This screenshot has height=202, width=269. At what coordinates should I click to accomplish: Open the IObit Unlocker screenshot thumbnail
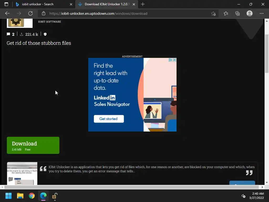[x=22, y=174]
